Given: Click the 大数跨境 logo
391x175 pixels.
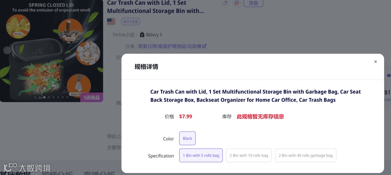Looking at the screenshot, I should 27,168.
